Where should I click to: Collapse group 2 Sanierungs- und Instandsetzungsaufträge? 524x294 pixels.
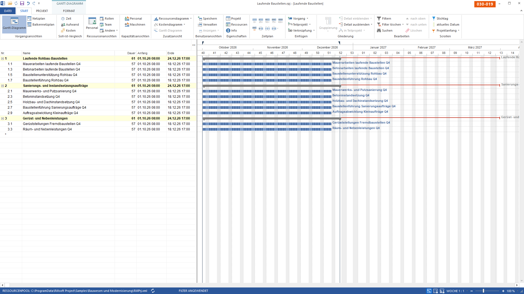point(3,86)
